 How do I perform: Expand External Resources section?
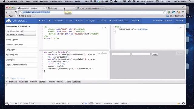pos(14,45)
